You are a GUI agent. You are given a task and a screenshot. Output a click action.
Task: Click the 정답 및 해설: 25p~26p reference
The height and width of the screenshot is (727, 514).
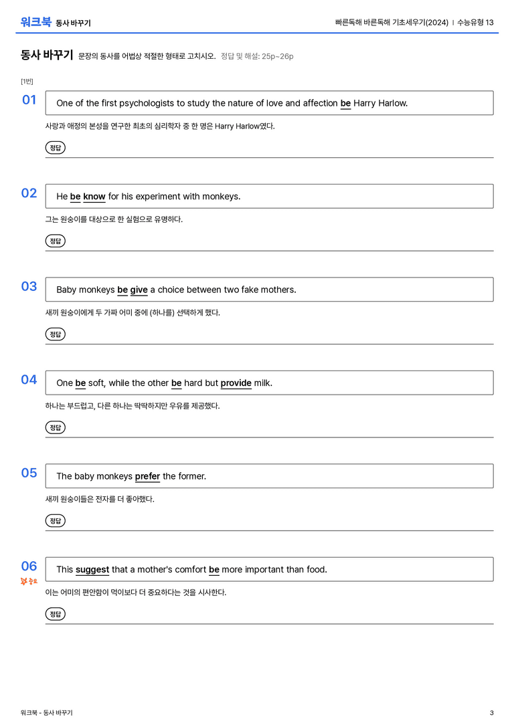257,57
